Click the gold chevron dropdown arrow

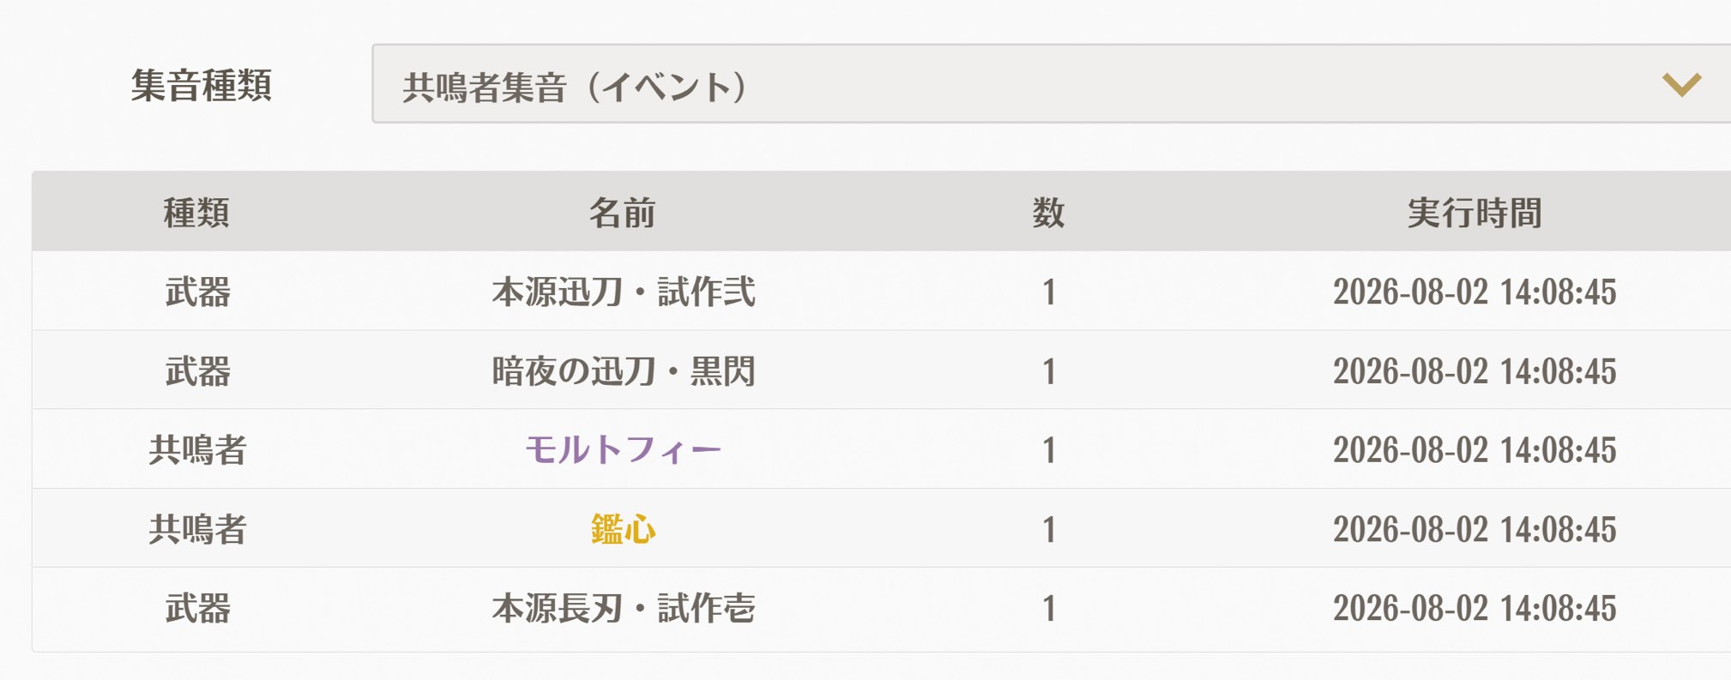coord(1681,85)
